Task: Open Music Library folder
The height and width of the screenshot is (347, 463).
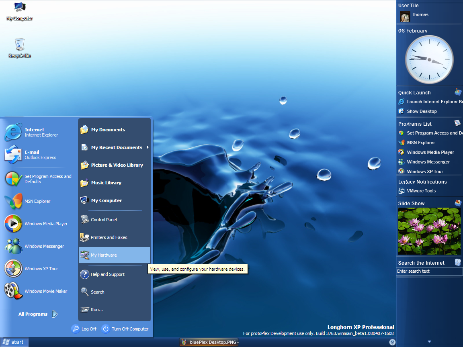Action: coord(115,183)
